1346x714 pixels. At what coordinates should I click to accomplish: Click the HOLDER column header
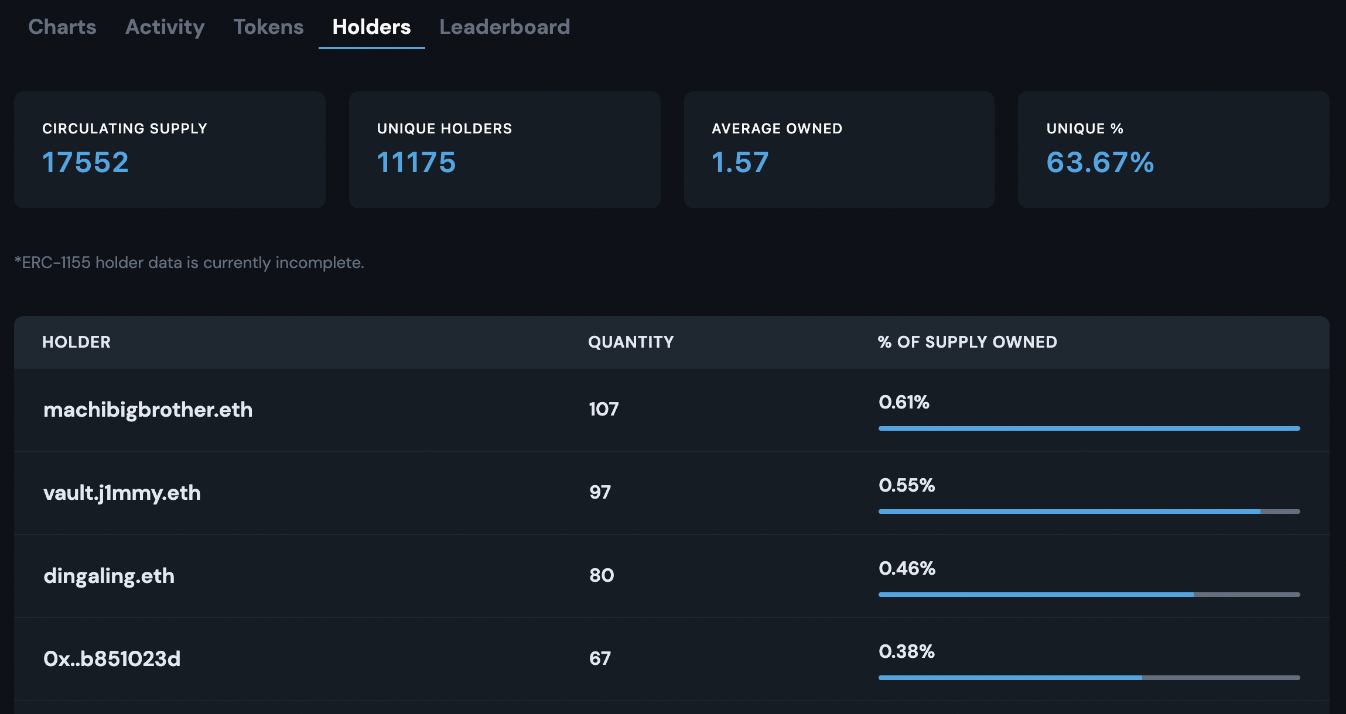click(76, 342)
